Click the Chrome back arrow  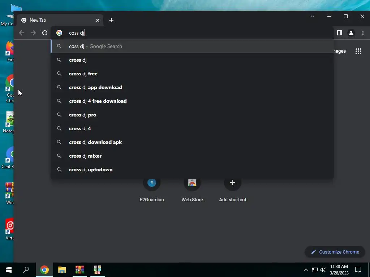[22, 33]
